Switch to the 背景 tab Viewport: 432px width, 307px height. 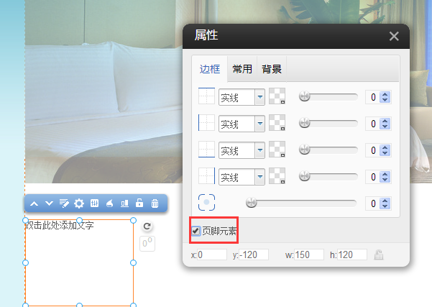tap(271, 70)
